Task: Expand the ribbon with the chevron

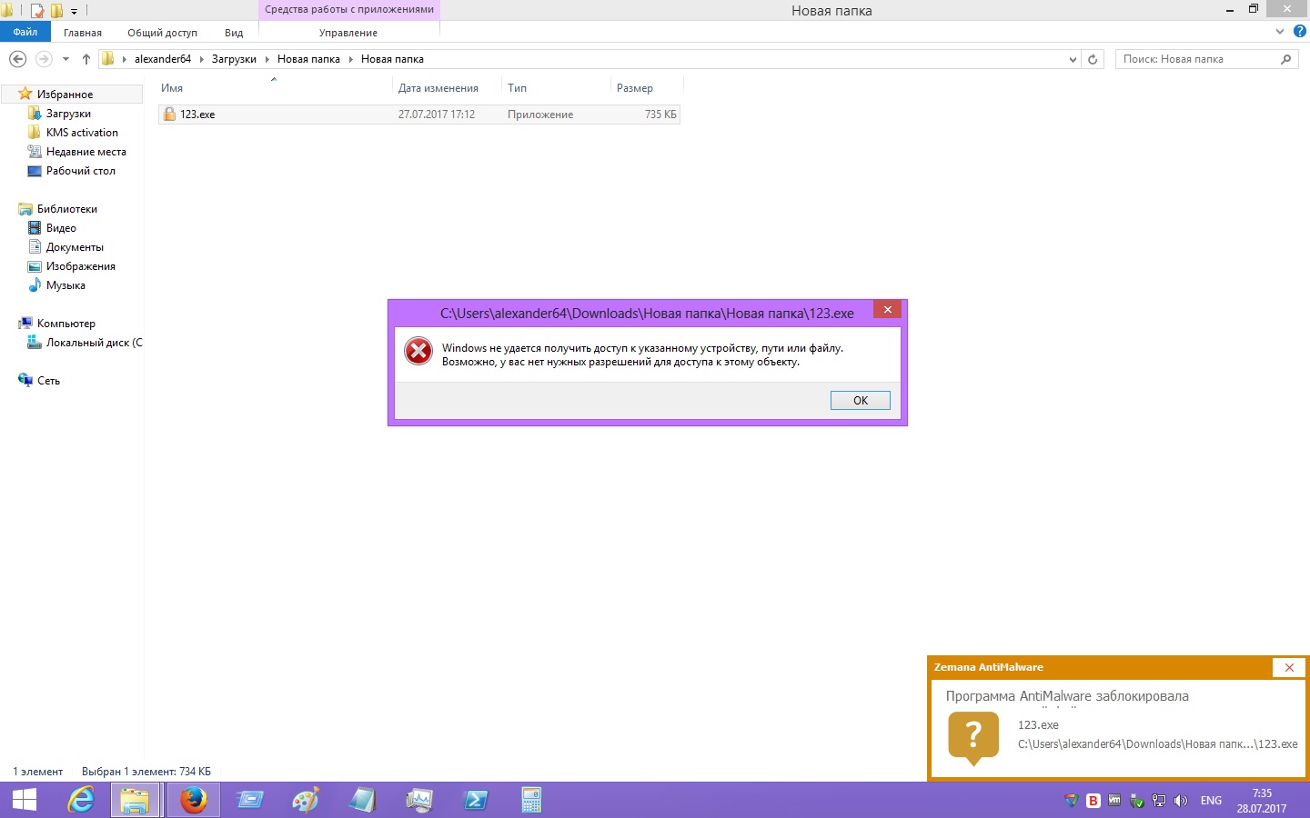Action: pos(1280,31)
